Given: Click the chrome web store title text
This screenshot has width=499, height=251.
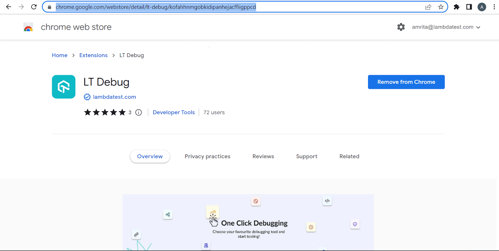Looking at the screenshot, I should [76, 27].
